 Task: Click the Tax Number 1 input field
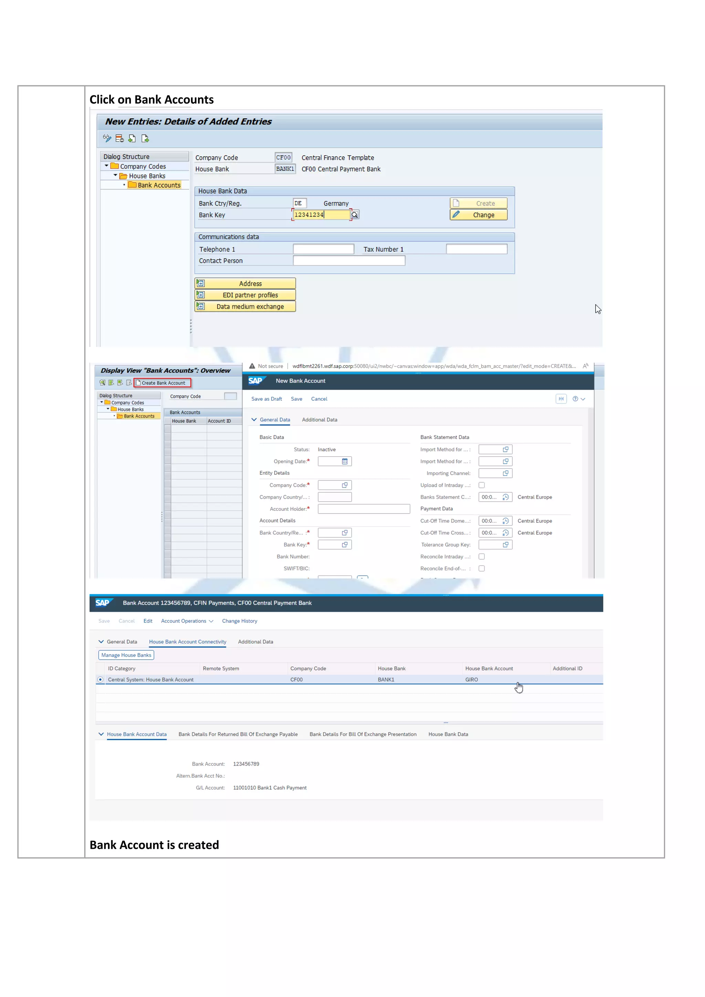tap(477, 249)
